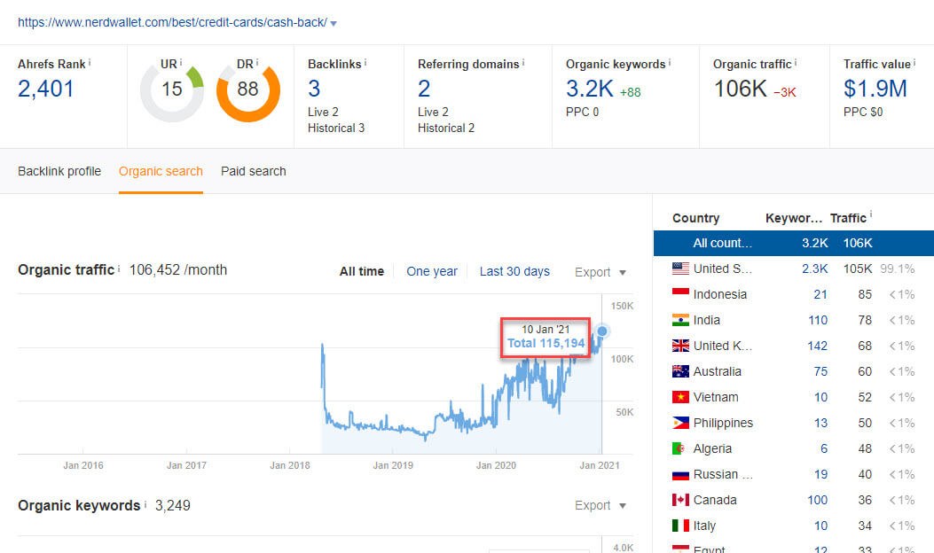Select the Philippines country name

pyautogui.click(x=723, y=423)
